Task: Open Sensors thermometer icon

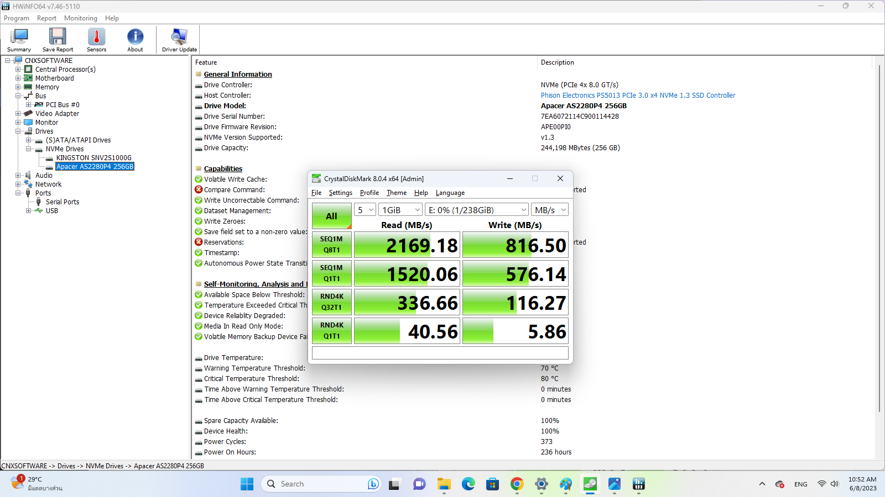Action: click(96, 40)
